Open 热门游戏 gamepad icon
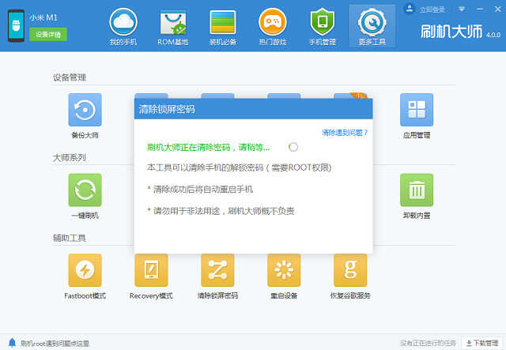The width and height of the screenshot is (506, 350). 272,22
